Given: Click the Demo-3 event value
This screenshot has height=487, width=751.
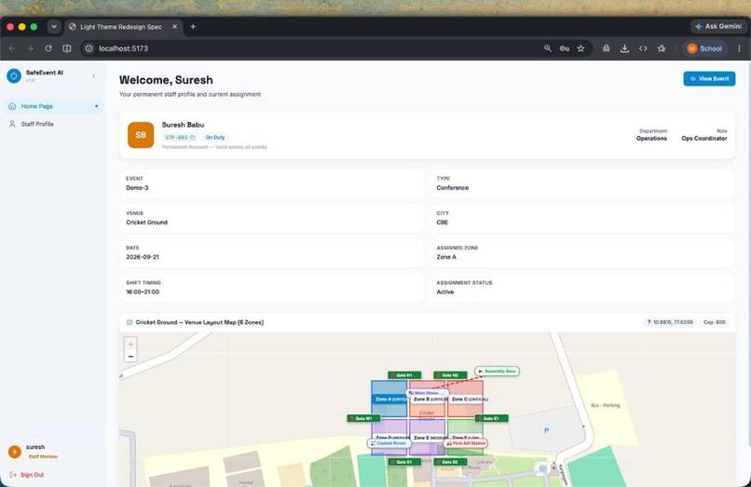Looking at the screenshot, I should (137, 188).
